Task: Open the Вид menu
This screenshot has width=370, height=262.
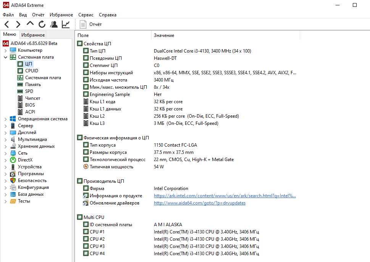Action: tap(23, 15)
